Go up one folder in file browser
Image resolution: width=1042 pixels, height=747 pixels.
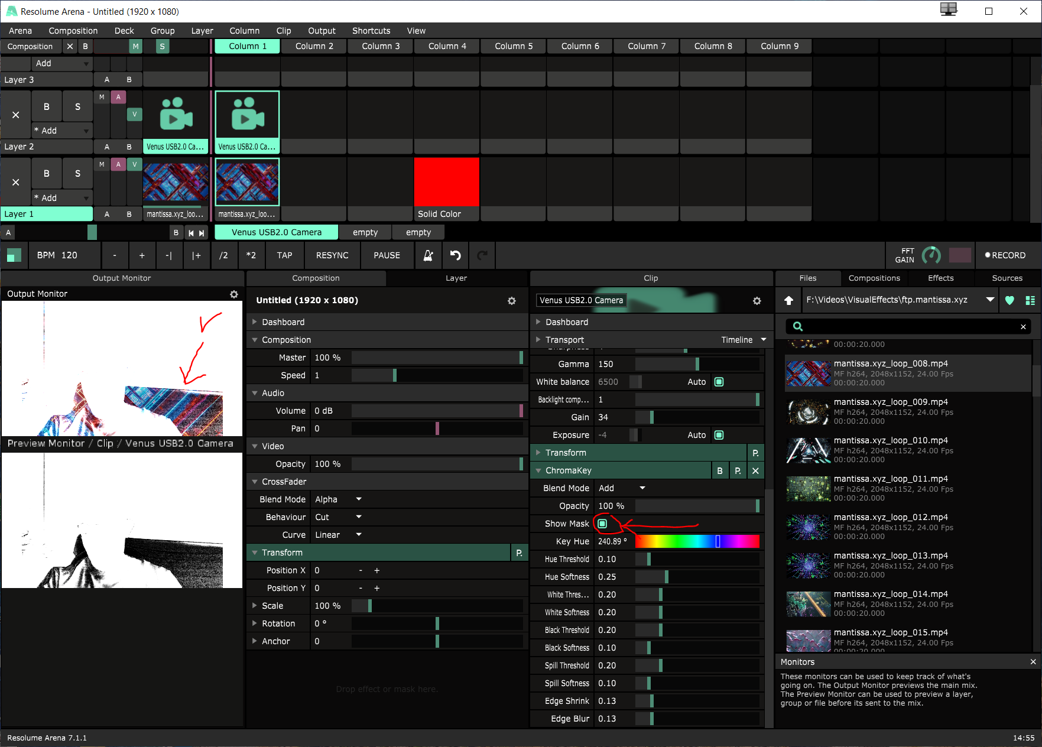pos(788,300)
